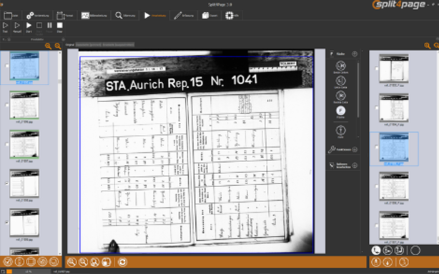The height and width of the screenshot is (274, 439).
Task: Expand the bottom sidebar section plus icon
Action: [355, 165]
